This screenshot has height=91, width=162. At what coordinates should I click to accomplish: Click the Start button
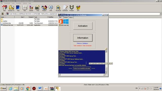[x=3, y=88]
